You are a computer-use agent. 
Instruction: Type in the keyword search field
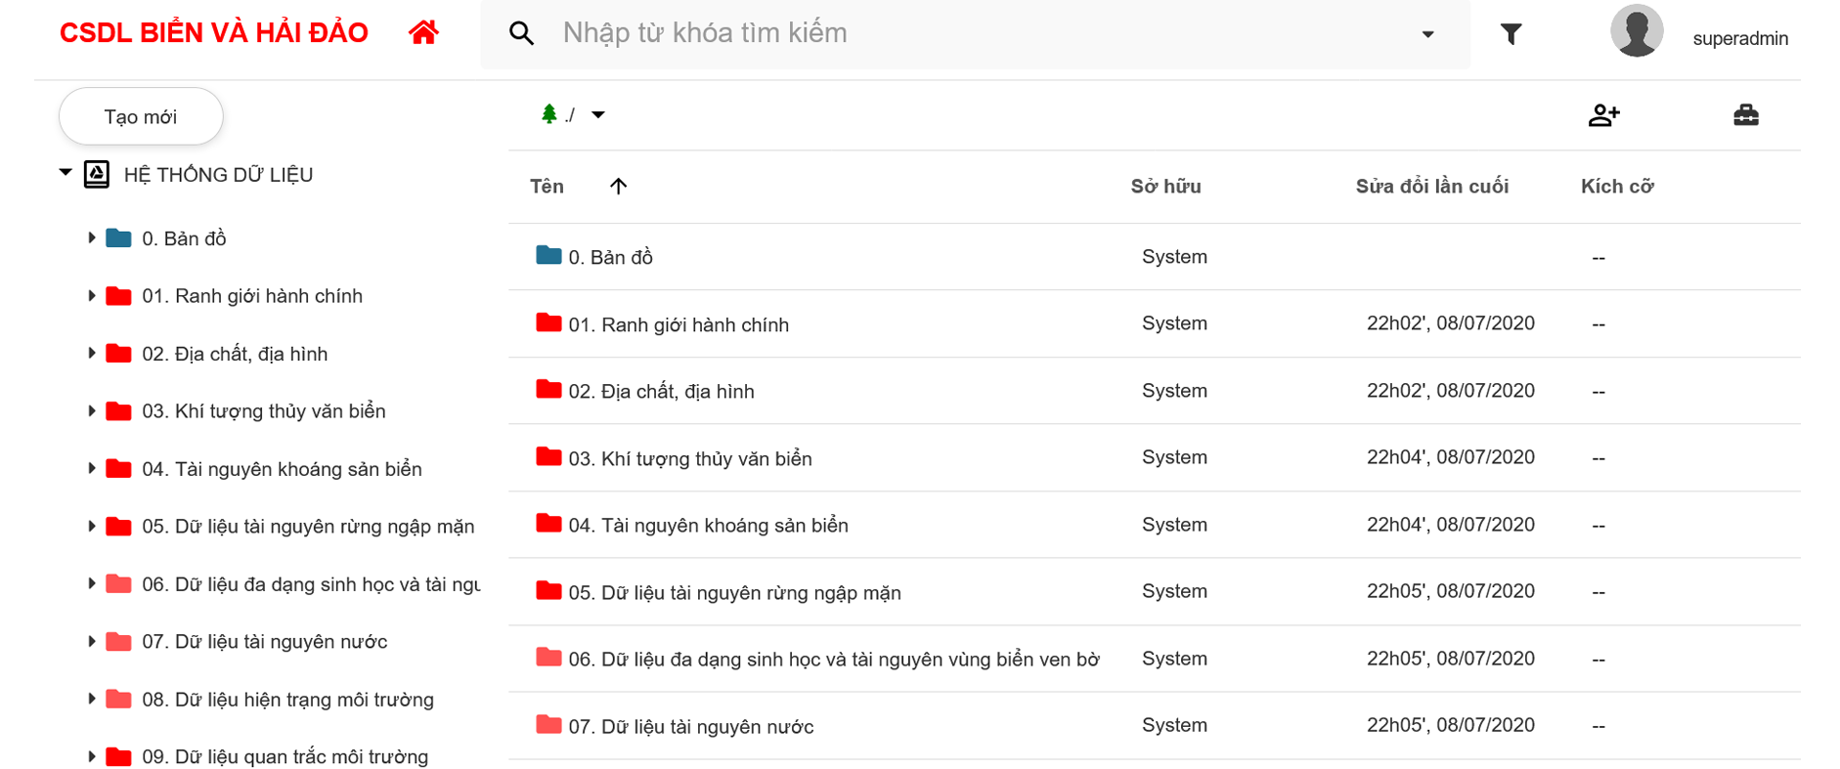pos(978,33)
